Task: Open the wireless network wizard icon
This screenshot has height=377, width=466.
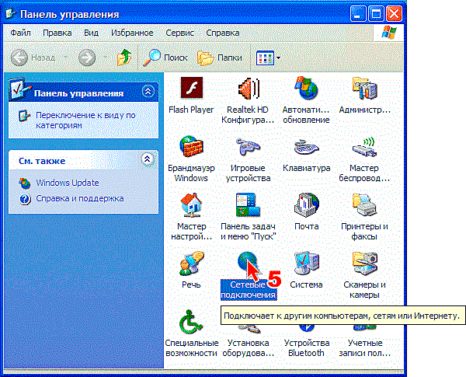Action: (365, 147)
